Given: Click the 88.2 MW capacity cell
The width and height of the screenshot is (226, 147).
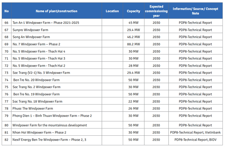Looking at the screenshot, I should coord(133,44).
